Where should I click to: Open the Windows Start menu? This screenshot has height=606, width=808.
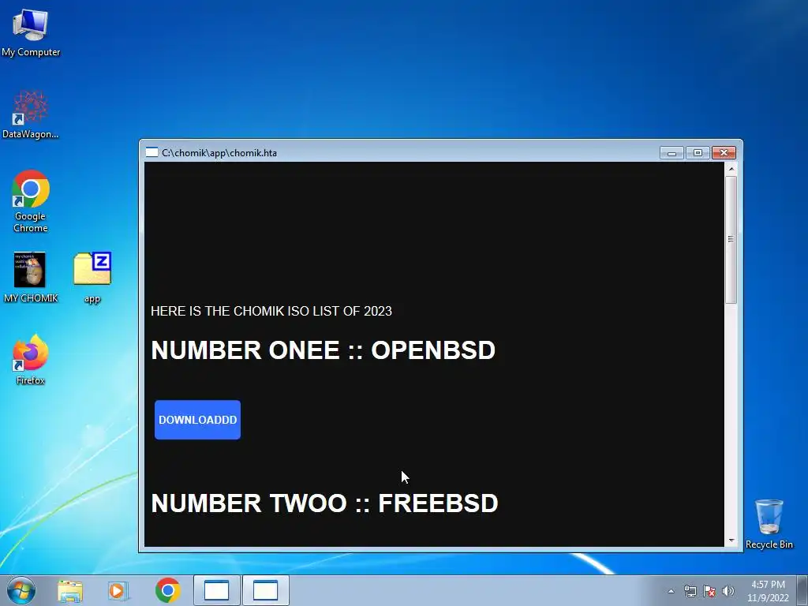tap(21, 590)
